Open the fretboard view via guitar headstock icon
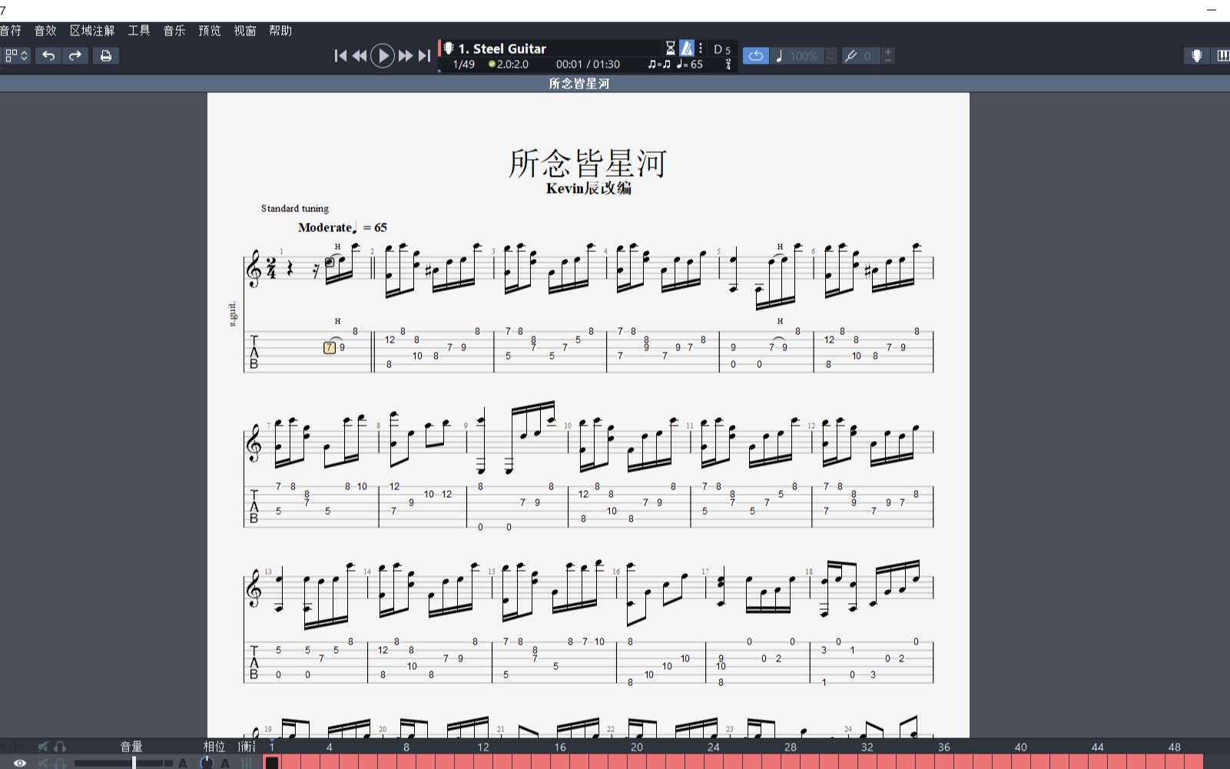Screen dimensions: 1230x769 pos(1196,55)
